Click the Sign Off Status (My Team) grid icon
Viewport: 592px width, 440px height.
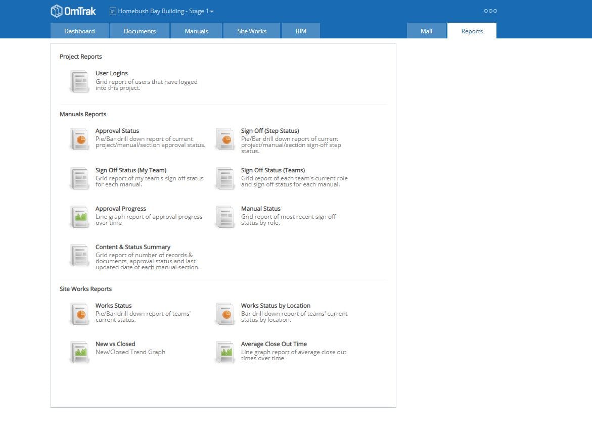[79, 178]
